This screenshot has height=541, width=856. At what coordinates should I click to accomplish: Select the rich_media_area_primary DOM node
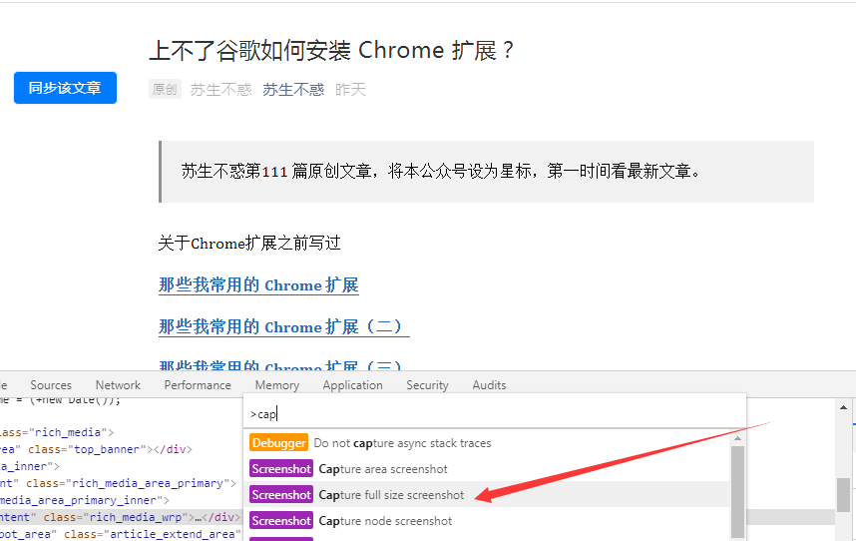pos(118,483)
